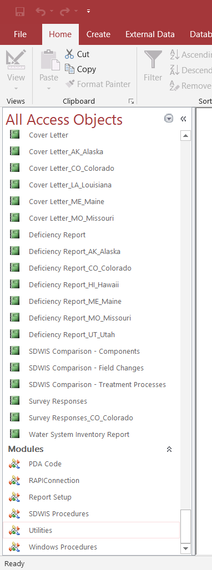Viewport: 212px width, 570px height.
Task: Click the Filter funnel icon
Action: point(153,60)
